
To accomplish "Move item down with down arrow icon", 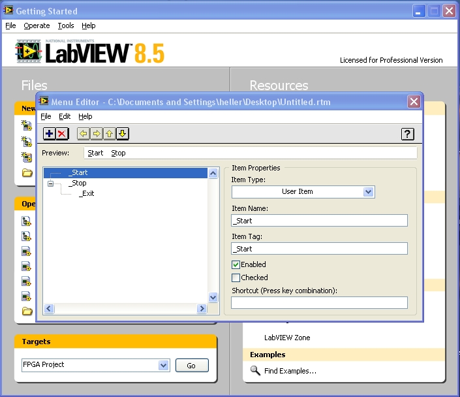I will click(x=122, y=134).
